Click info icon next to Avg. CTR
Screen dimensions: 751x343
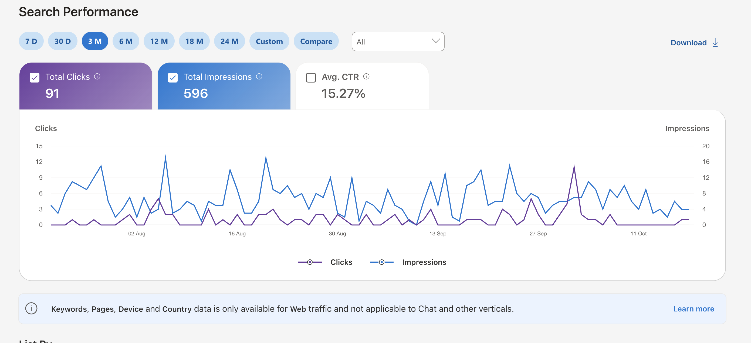tap(366, 77)
